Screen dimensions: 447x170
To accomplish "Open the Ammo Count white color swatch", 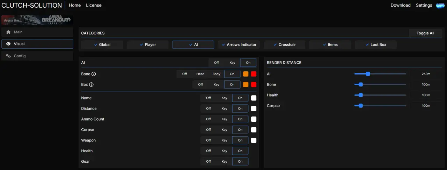I will tap(254, 119).
